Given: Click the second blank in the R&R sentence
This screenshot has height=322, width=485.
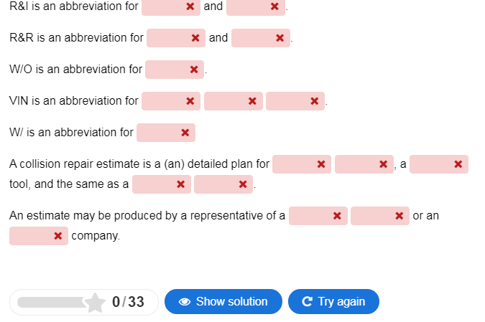Looking at the screenshot, I should point(261,38).
